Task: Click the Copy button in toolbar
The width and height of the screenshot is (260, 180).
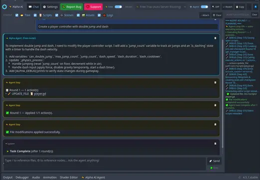Action: point(240,7)
